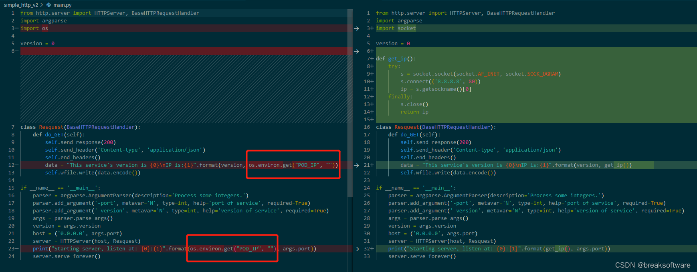Image resolution: width=697 pixels, height=272 pixels.
Task: Click 'import argparse' in the left pane
Action: pos(44,21)
